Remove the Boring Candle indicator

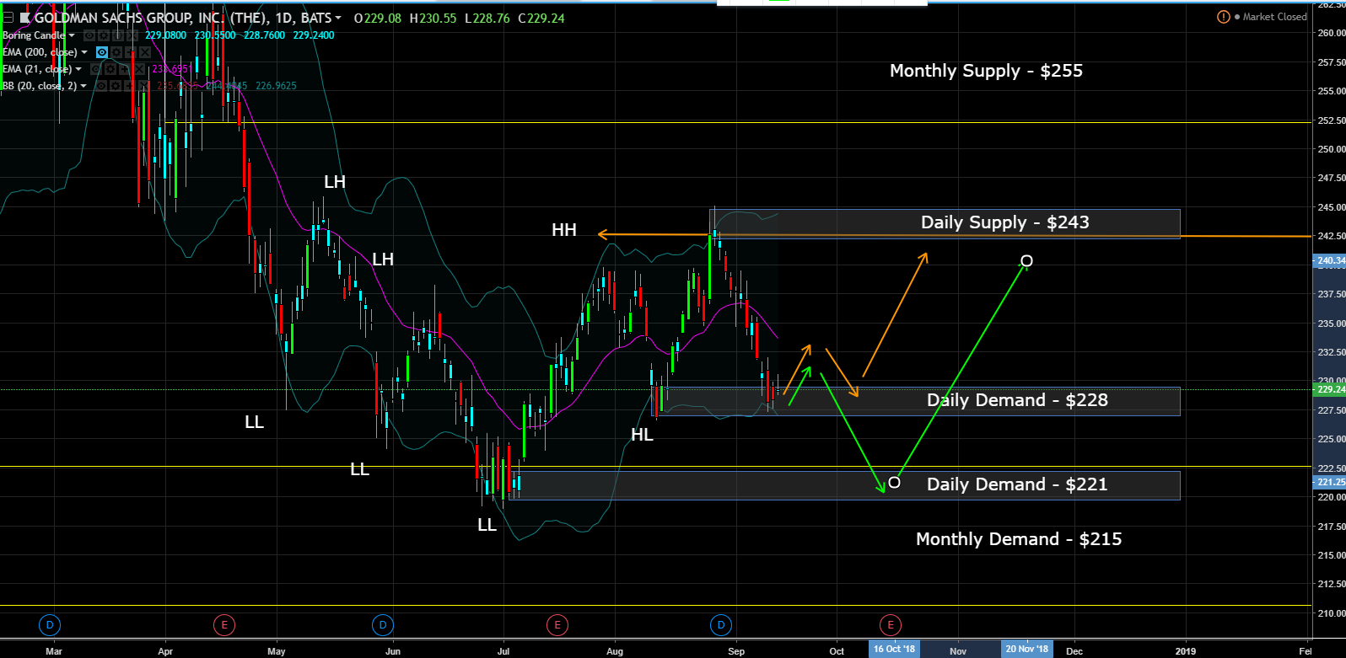click(x=132, y=35)
